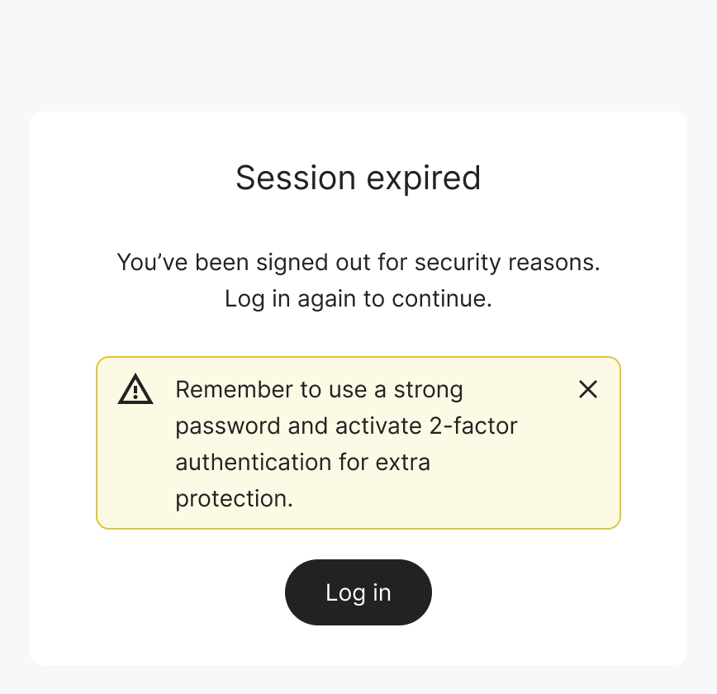The image size is (717, 694).
Task: Click the black Log in button
Action: click(x=358, y=592)
